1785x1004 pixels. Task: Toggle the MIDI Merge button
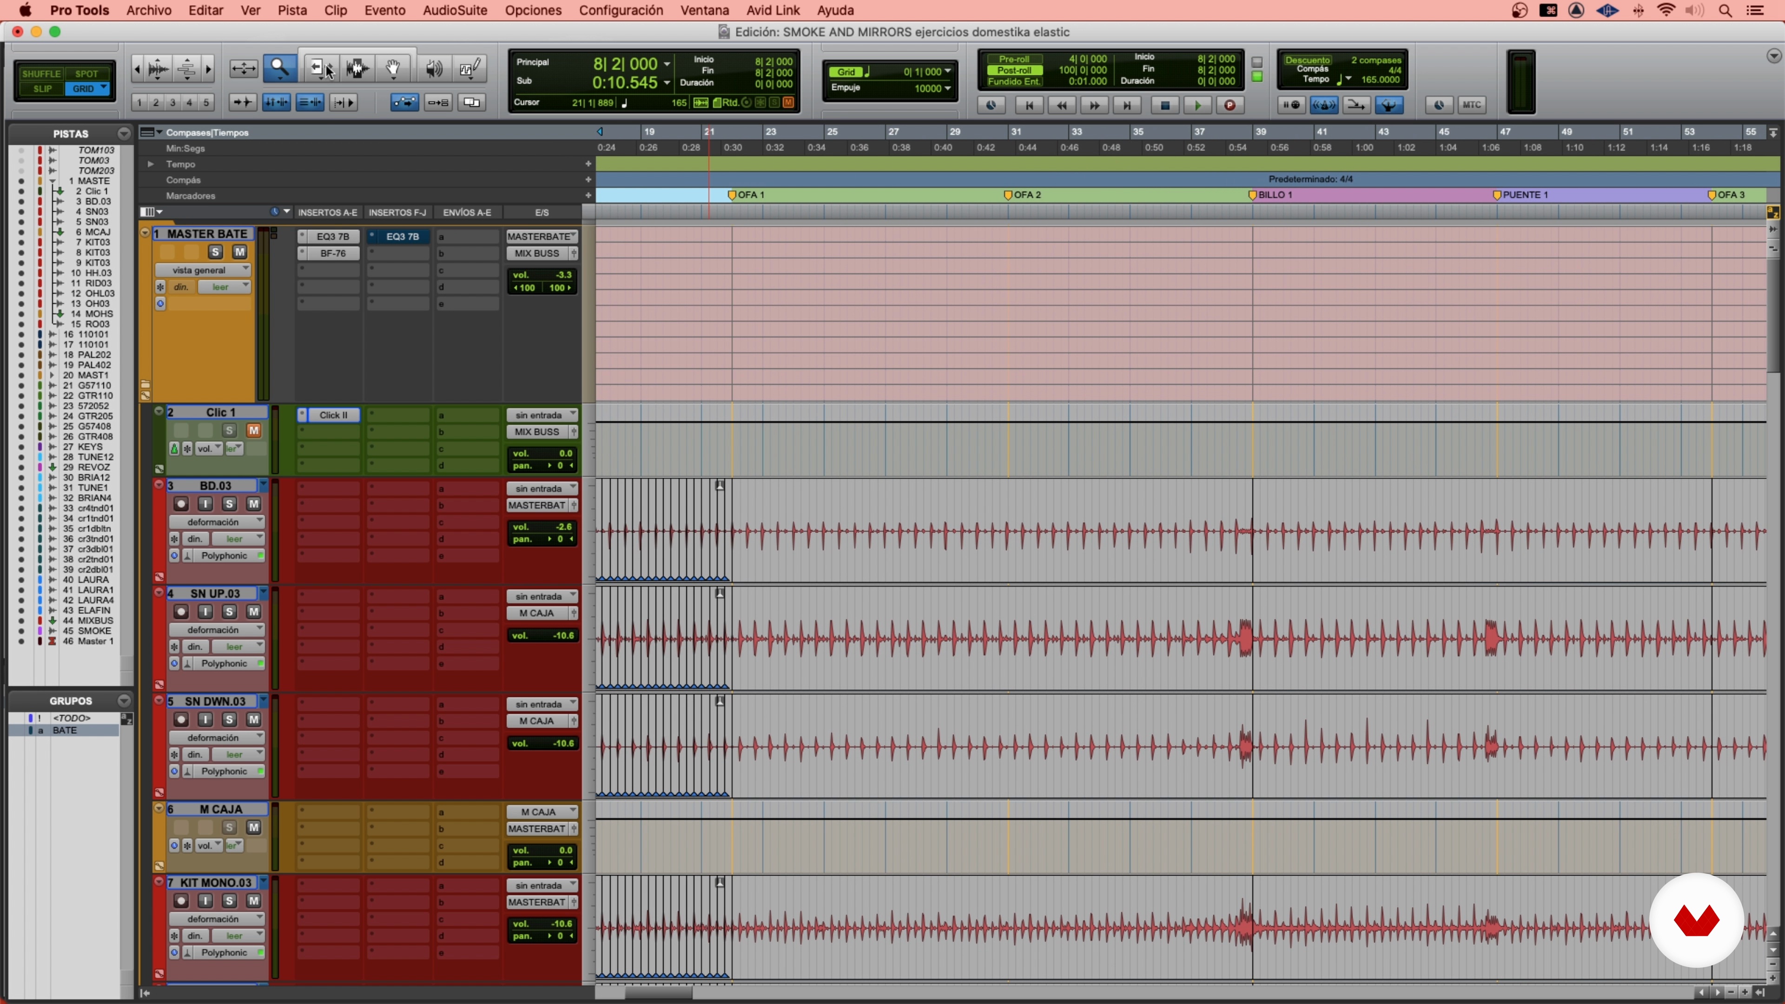[x=1356, y=106]
